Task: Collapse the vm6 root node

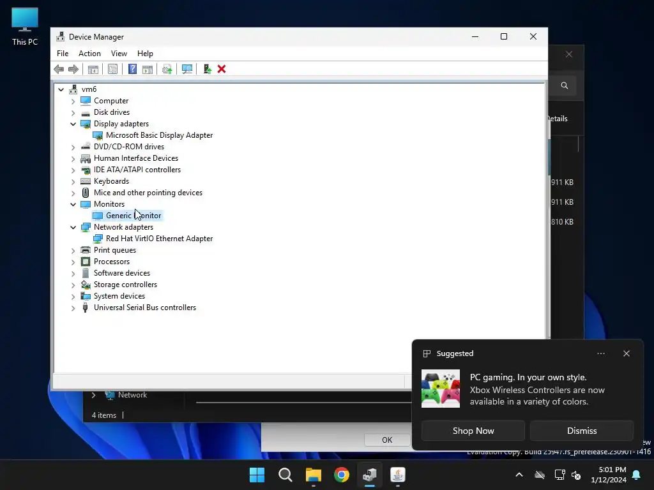Action: [61, 89]
